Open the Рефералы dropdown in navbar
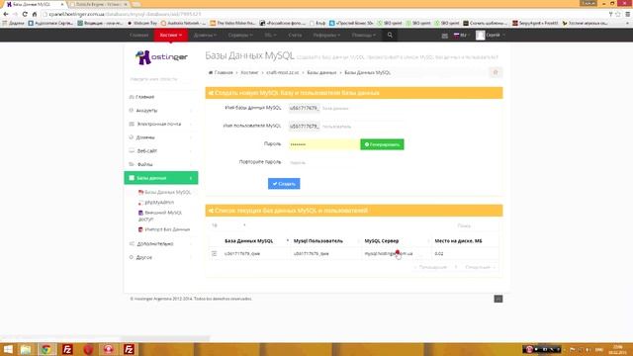This screenshot has width=633, height=356. (x=326, y=36)
